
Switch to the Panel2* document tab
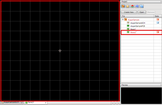pos(35,103)
